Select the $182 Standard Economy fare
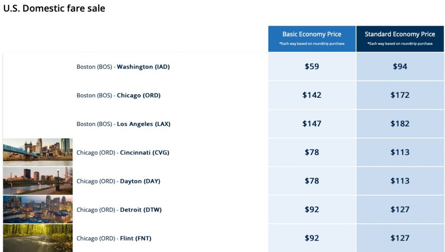This screenshot has height=252, width=445. pos(400,124)
